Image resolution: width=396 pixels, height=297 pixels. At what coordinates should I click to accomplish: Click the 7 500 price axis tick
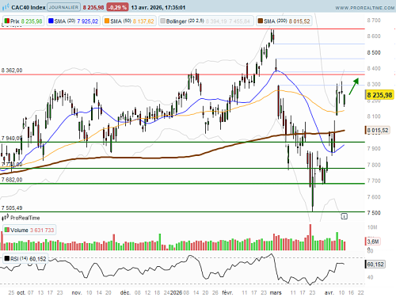374,213
